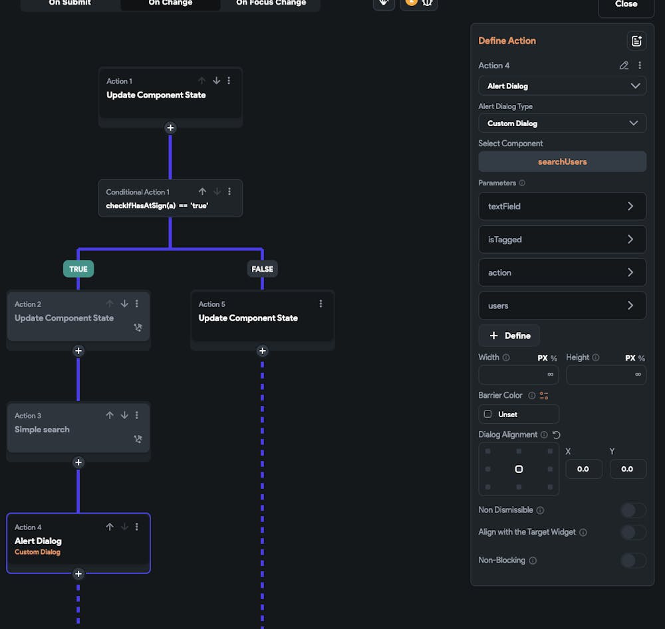665x629 pixels.
Task: Reset Dialog Alignment with the refresh icon
Action: [x=557, y=435]
